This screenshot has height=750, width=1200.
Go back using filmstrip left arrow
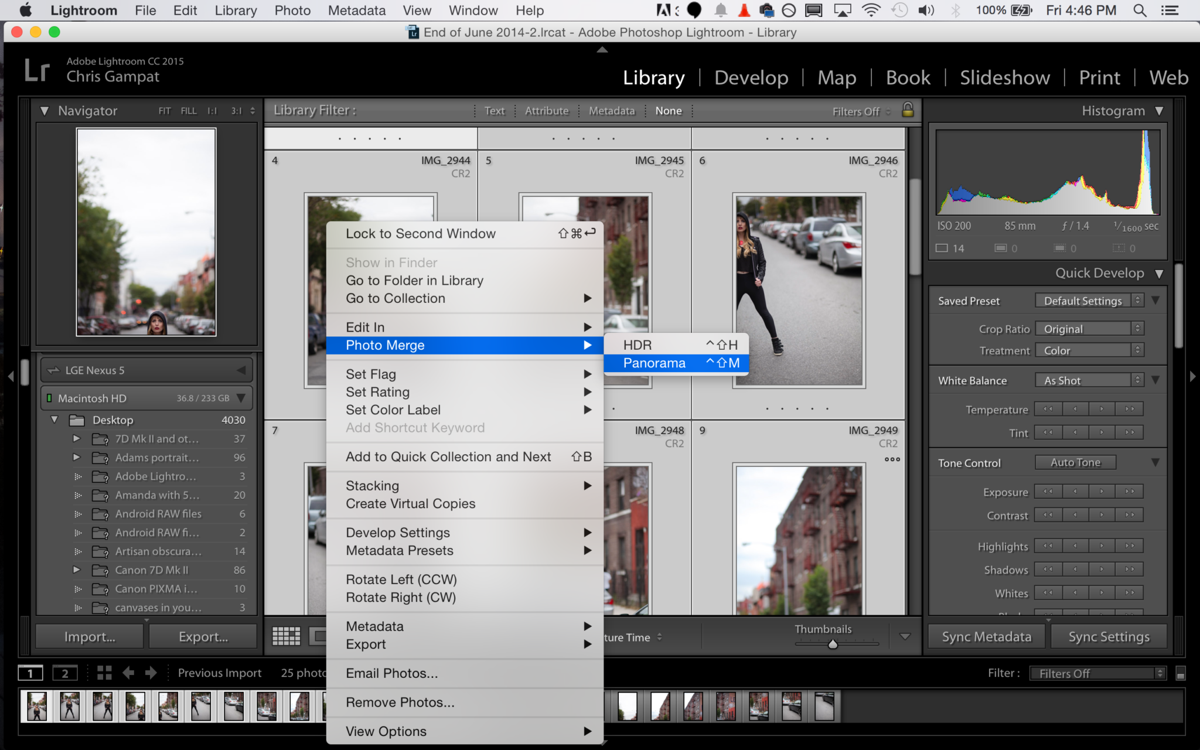128,673
